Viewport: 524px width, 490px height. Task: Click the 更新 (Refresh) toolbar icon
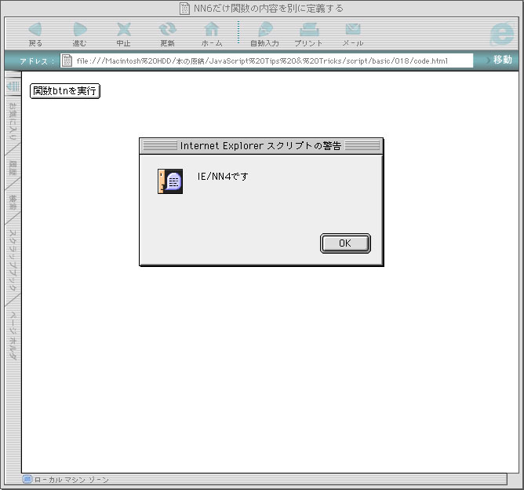(x=167, y=30)
